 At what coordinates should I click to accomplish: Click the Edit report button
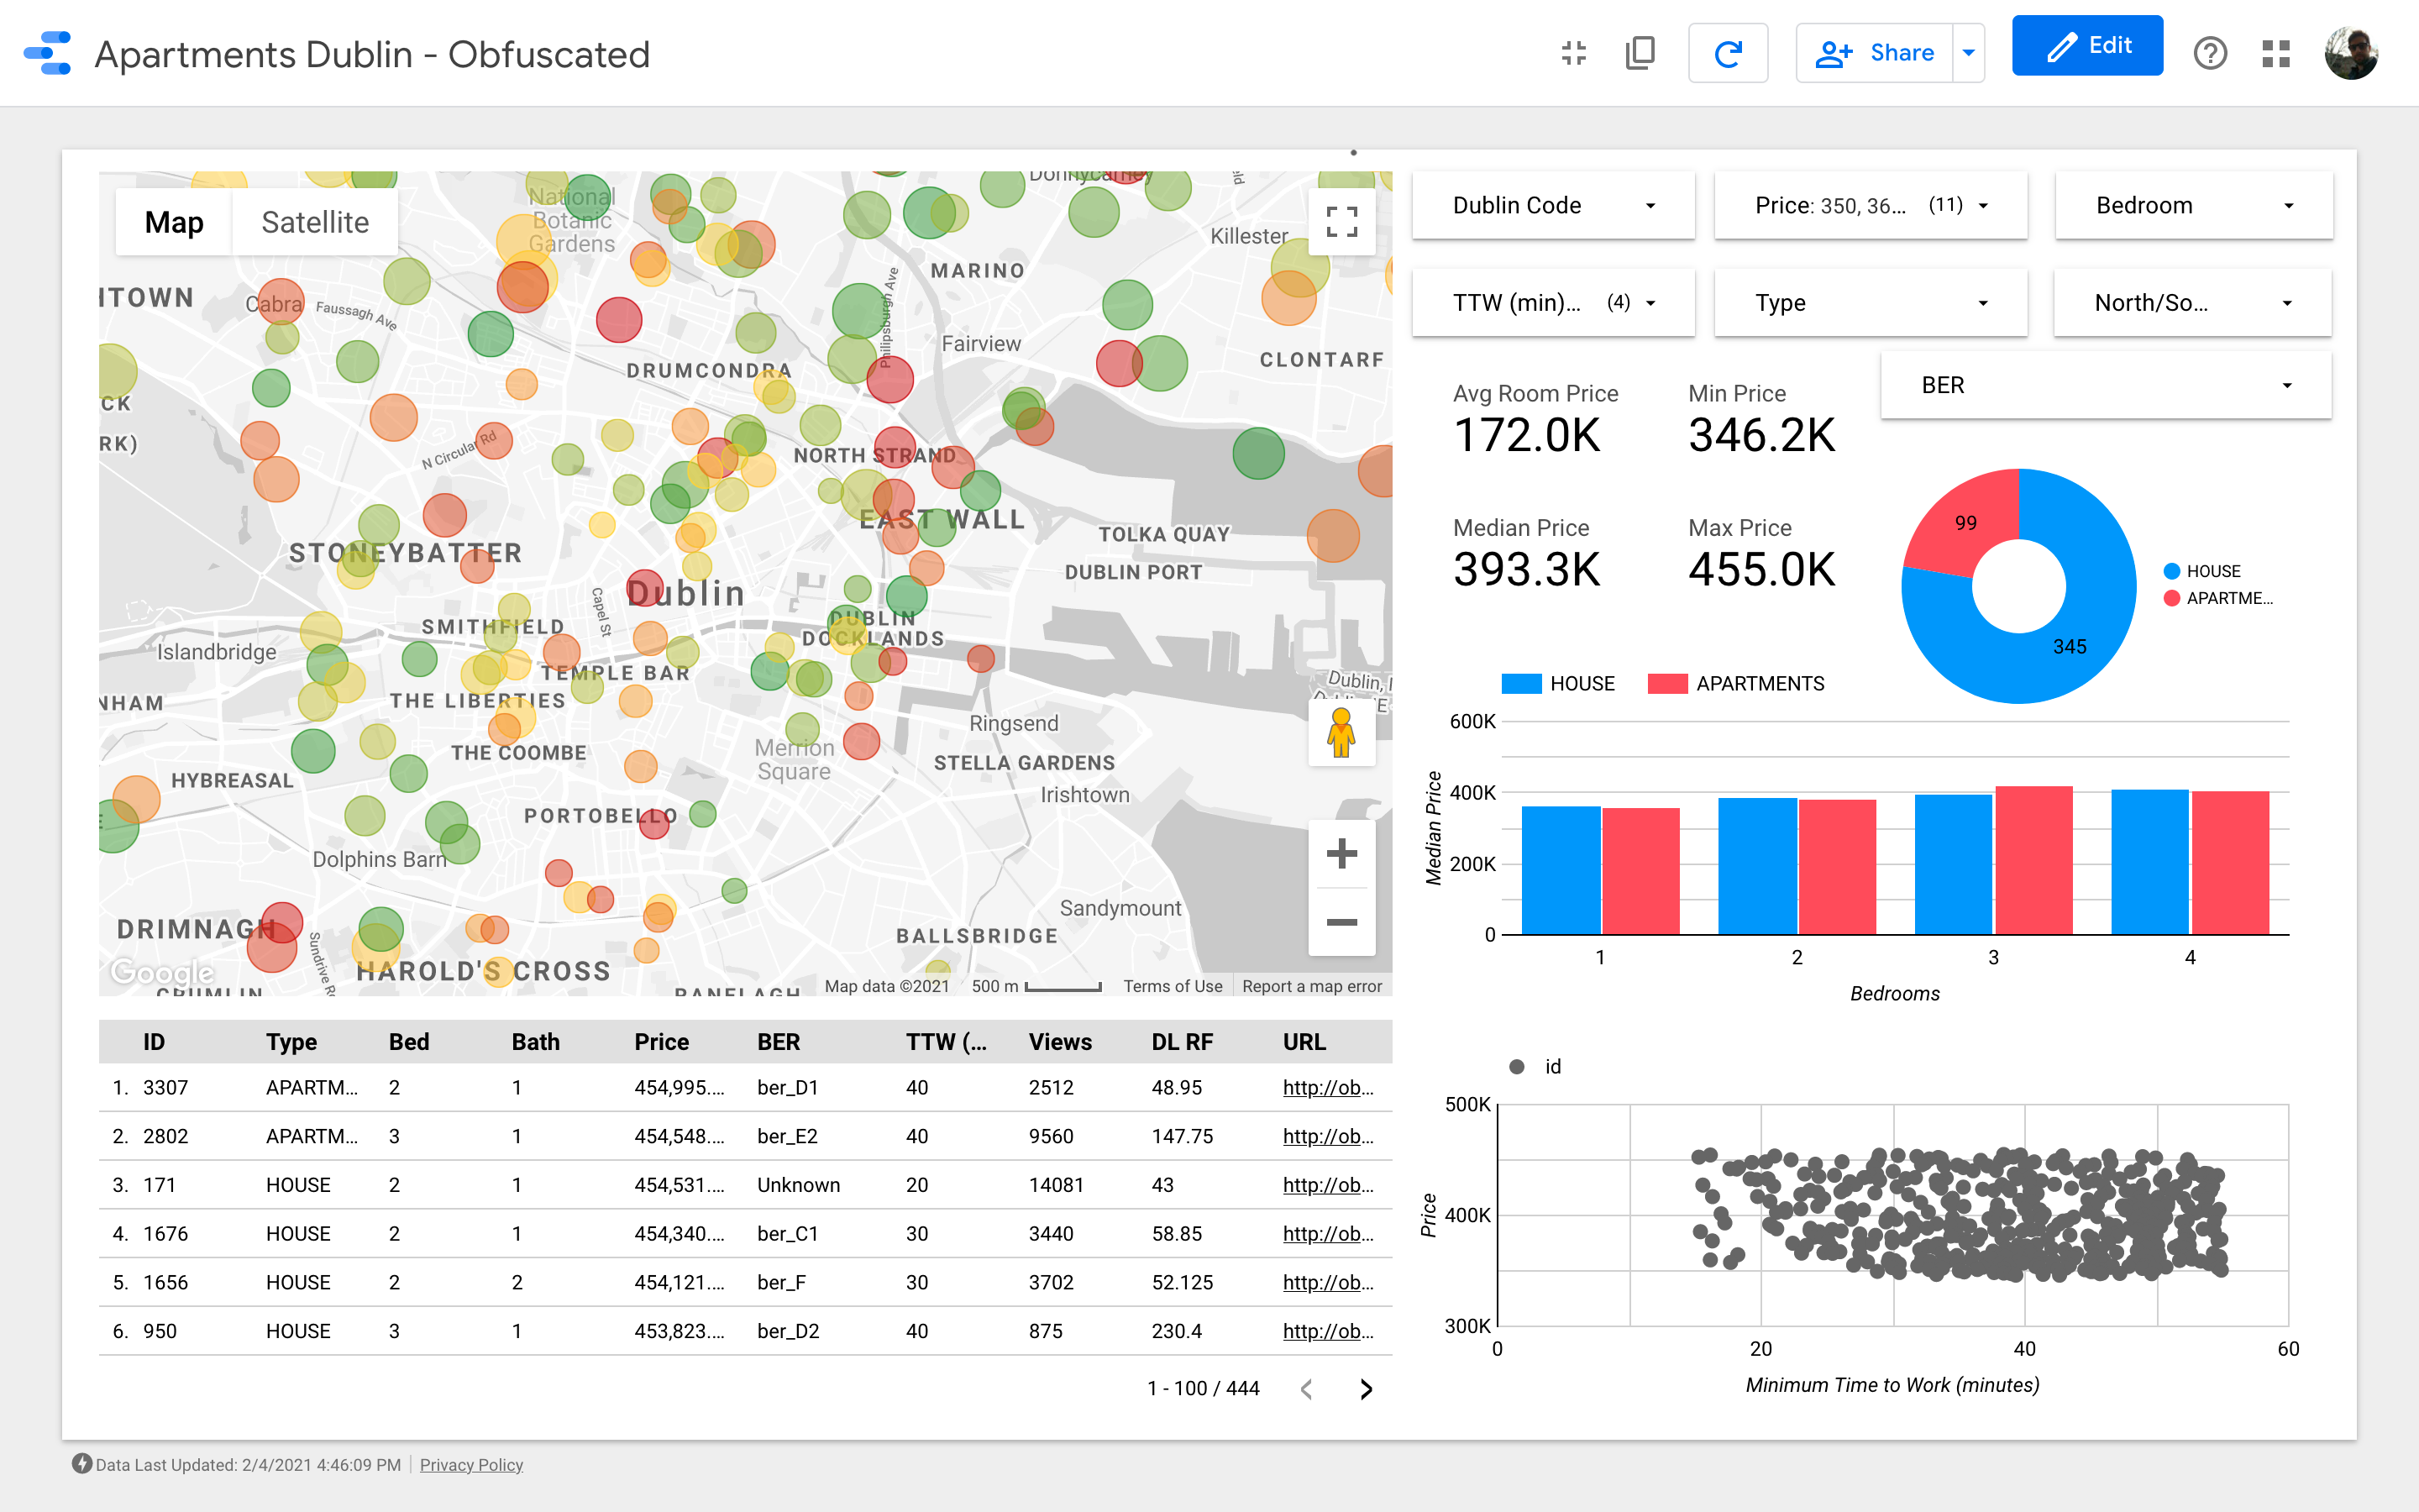[2087, 45]
